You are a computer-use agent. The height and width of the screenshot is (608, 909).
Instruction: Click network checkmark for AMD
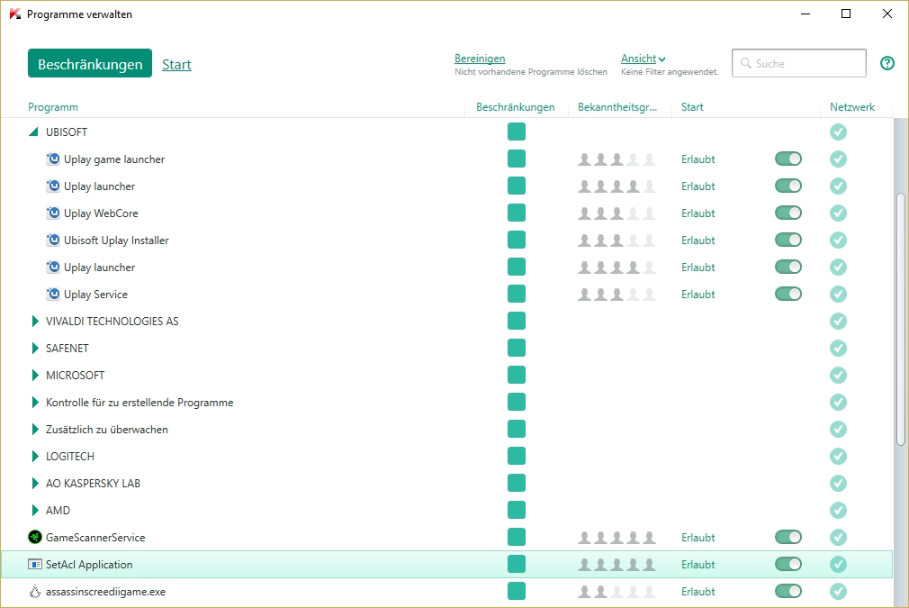[838, 510]
